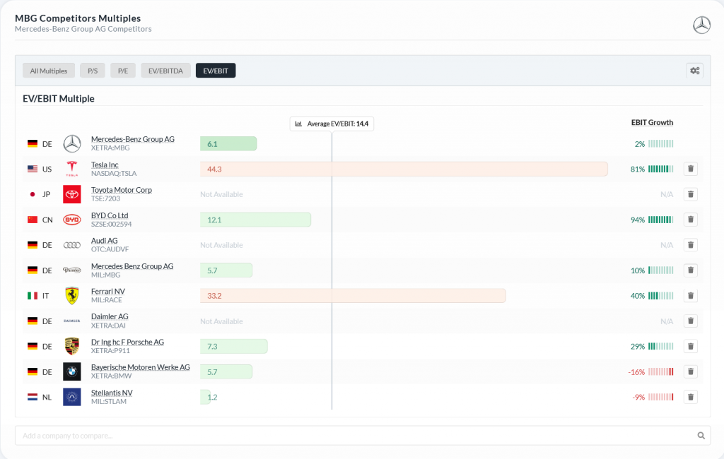Remove Stellantis NV from comparison

coord(691,397)
